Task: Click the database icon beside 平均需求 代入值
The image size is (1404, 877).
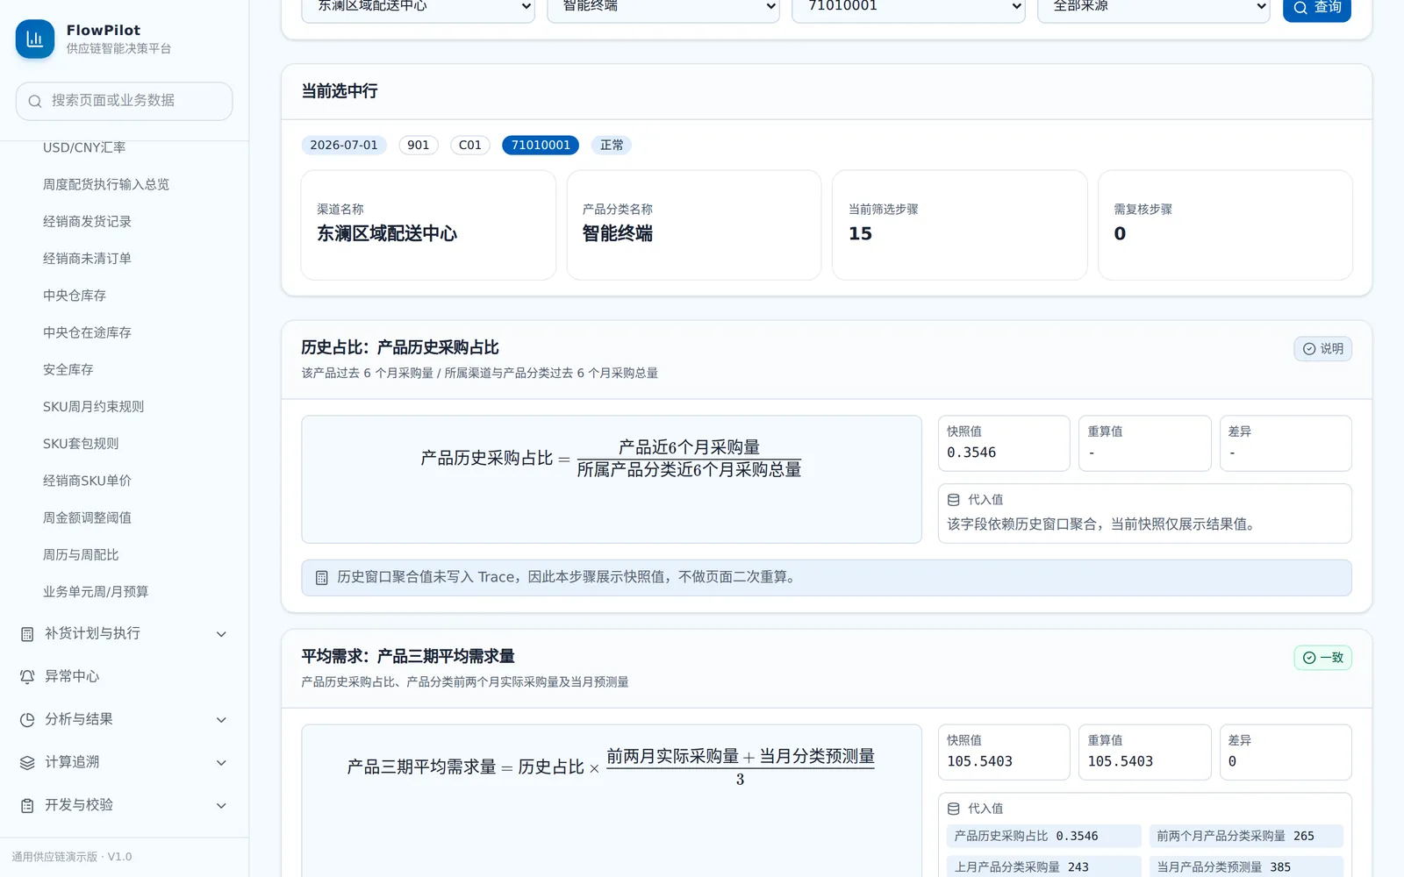Action: (x=954, y=809)
